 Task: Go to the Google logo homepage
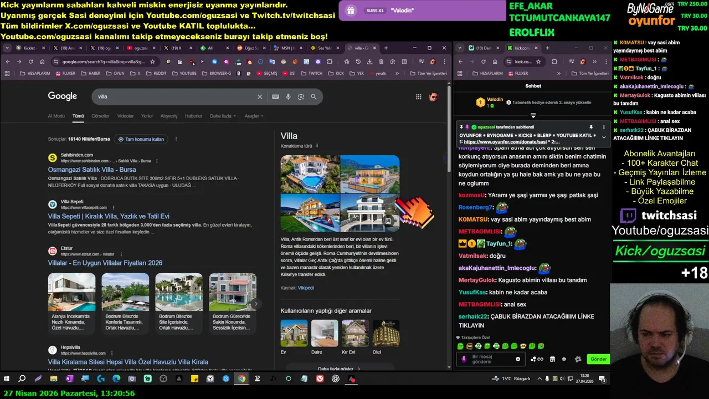tap(62, 96)
